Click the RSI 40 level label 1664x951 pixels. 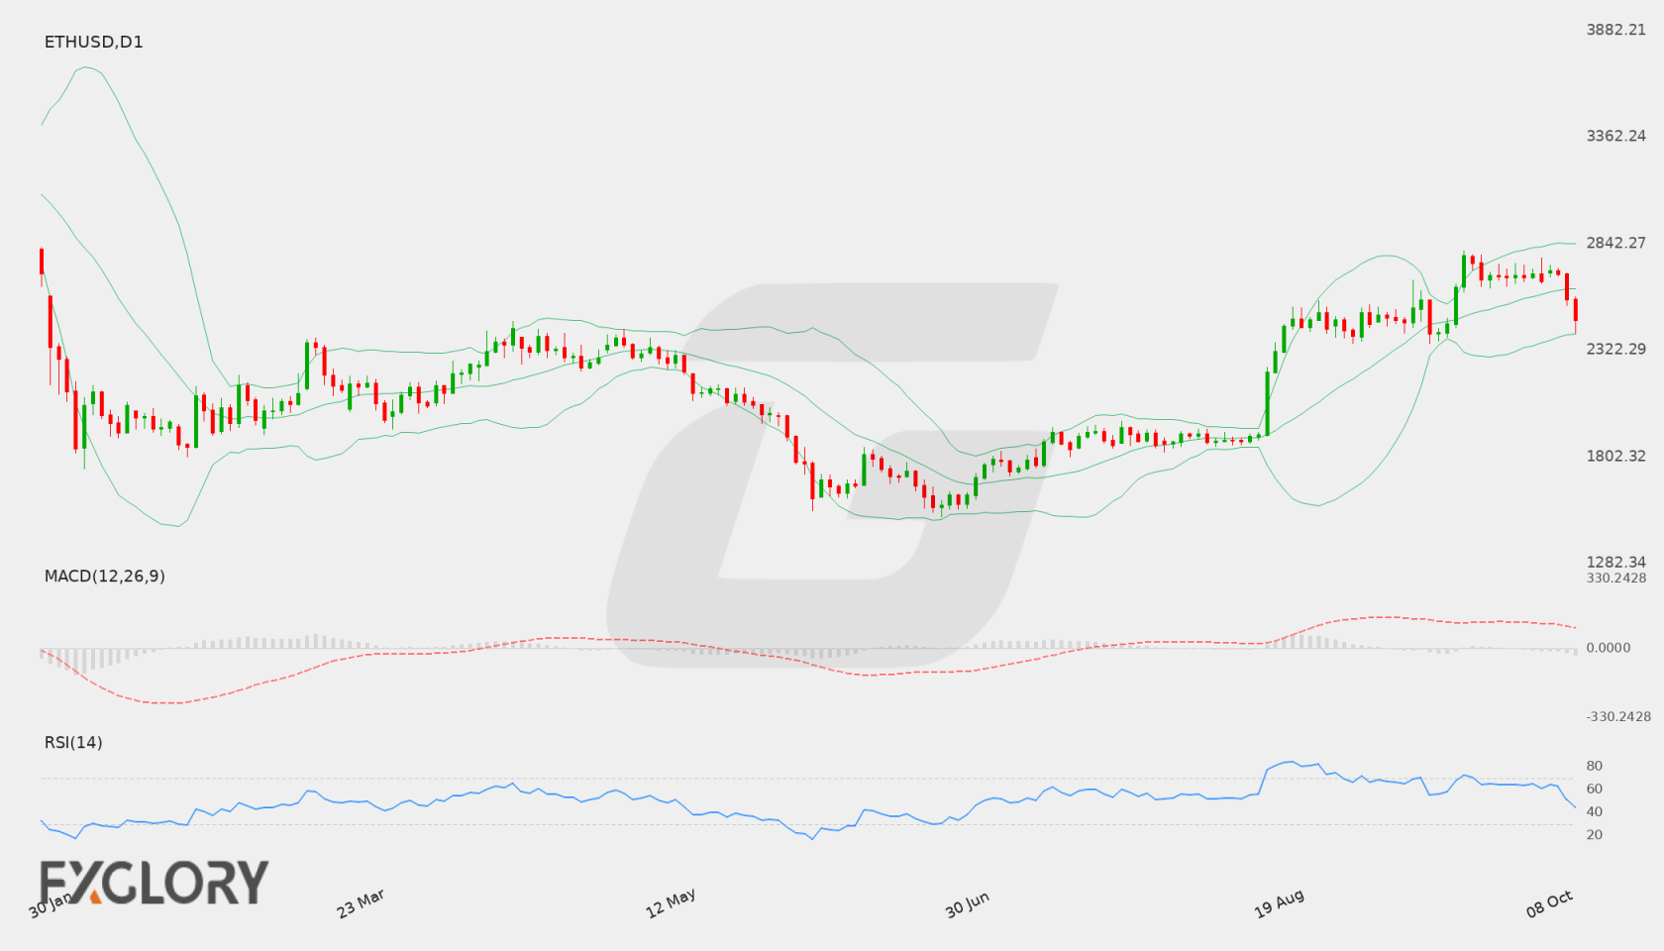pos(1594,811)
